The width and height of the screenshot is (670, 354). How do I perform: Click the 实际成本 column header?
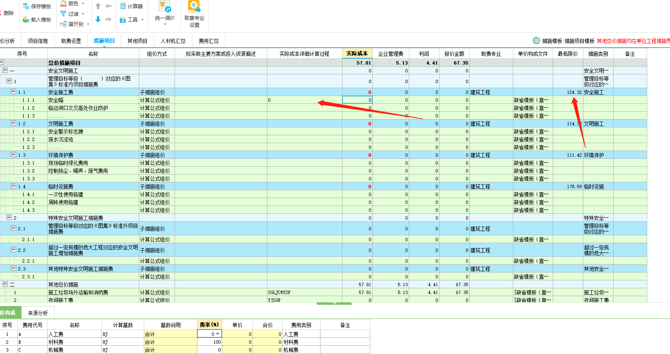pyautogui.click(x=357, y=53)
